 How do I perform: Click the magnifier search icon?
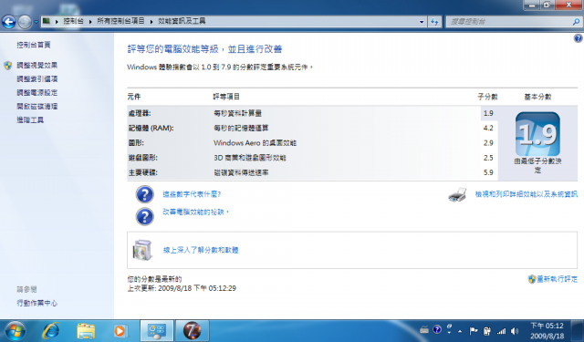pos(576,22)
